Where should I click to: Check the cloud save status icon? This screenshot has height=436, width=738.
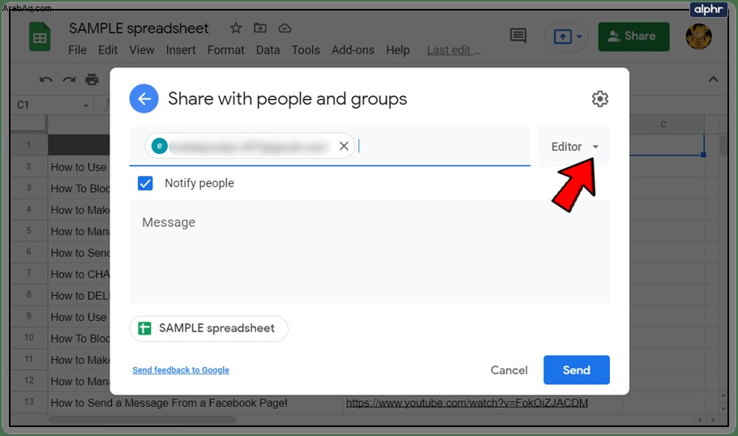coord(285,28)
